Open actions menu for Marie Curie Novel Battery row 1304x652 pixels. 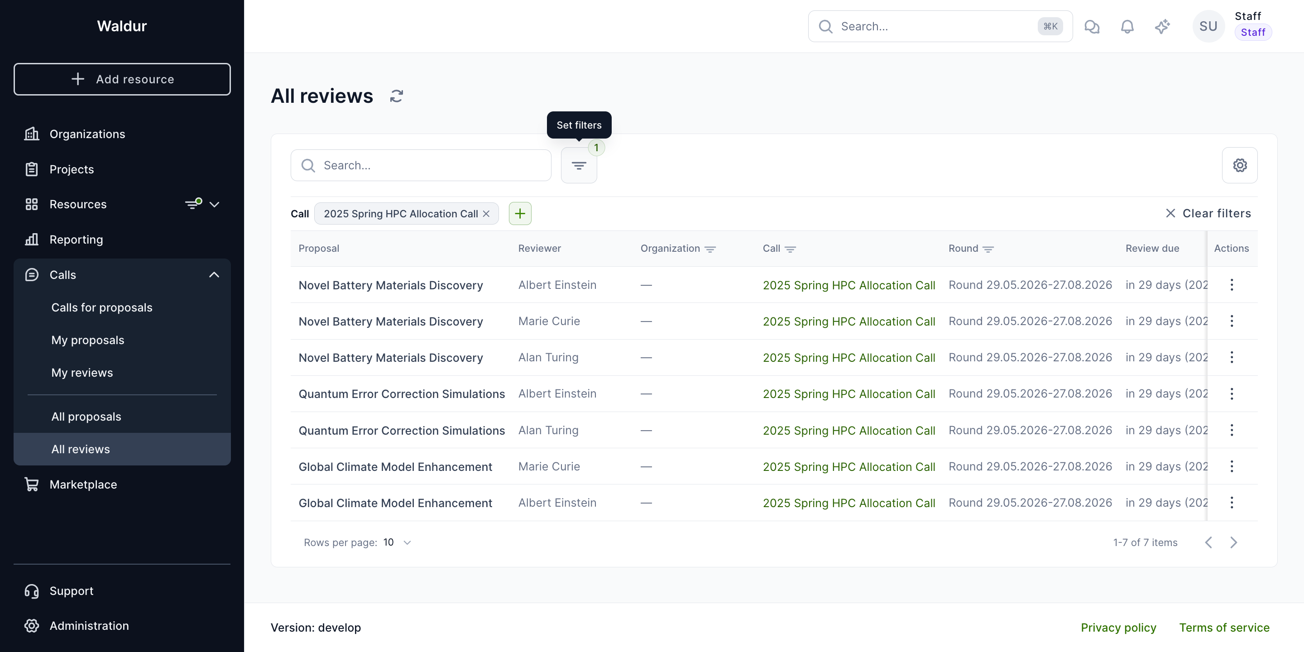[1231, 321]
